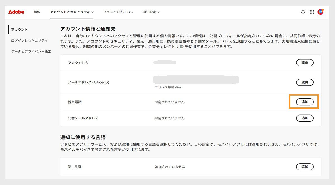Viewport: 335px width, 185px height.
Task: Open the 通知設定 menu
Action: pos(149,12)
